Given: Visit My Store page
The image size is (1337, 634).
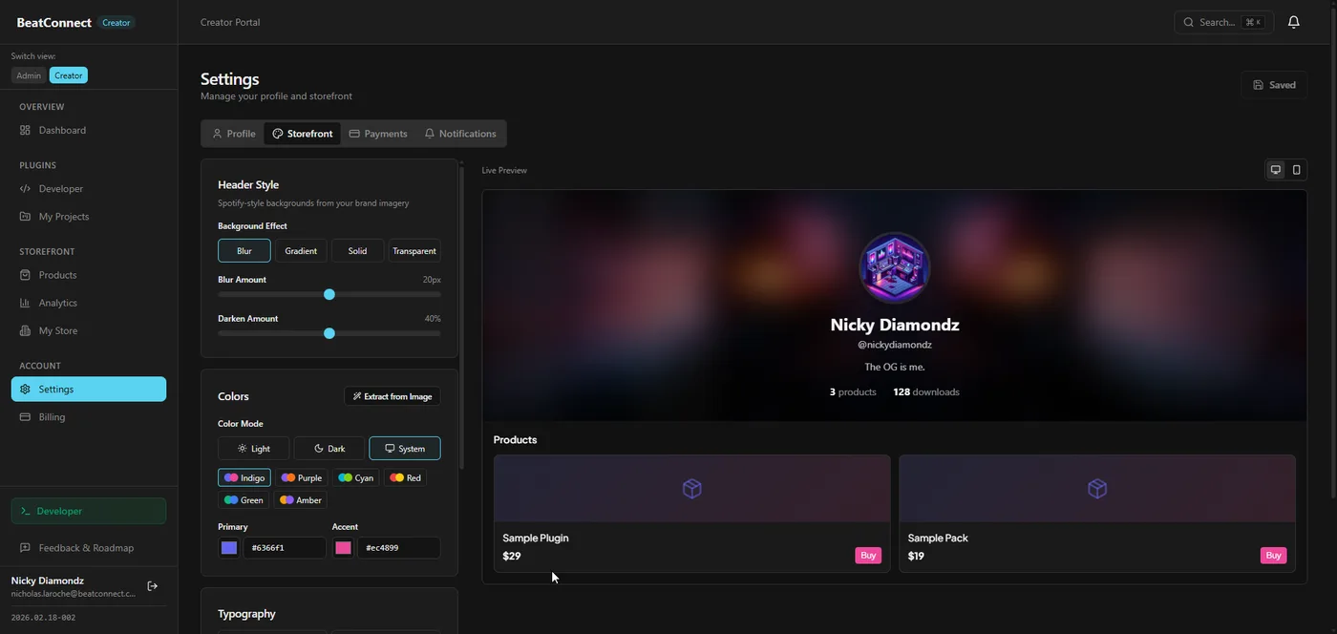Looking at the screenshot, I should [x=56, y=330].
